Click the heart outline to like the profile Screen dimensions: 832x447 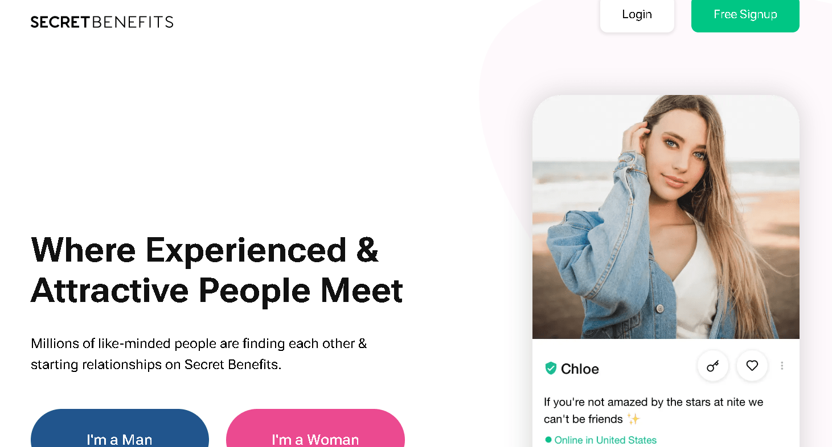(x=752, y=366)
